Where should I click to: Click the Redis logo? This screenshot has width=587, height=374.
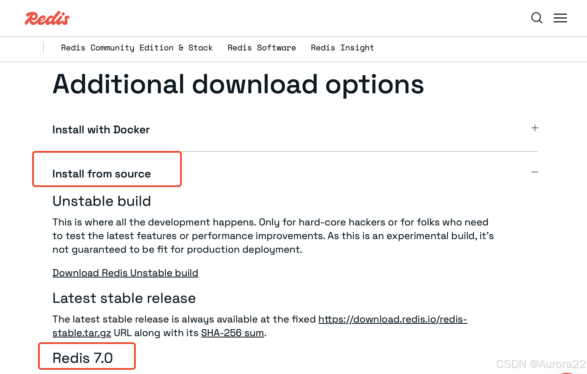point(47,18)
